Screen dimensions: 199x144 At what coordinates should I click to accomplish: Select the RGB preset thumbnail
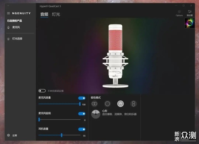click(x=190, y=23)
